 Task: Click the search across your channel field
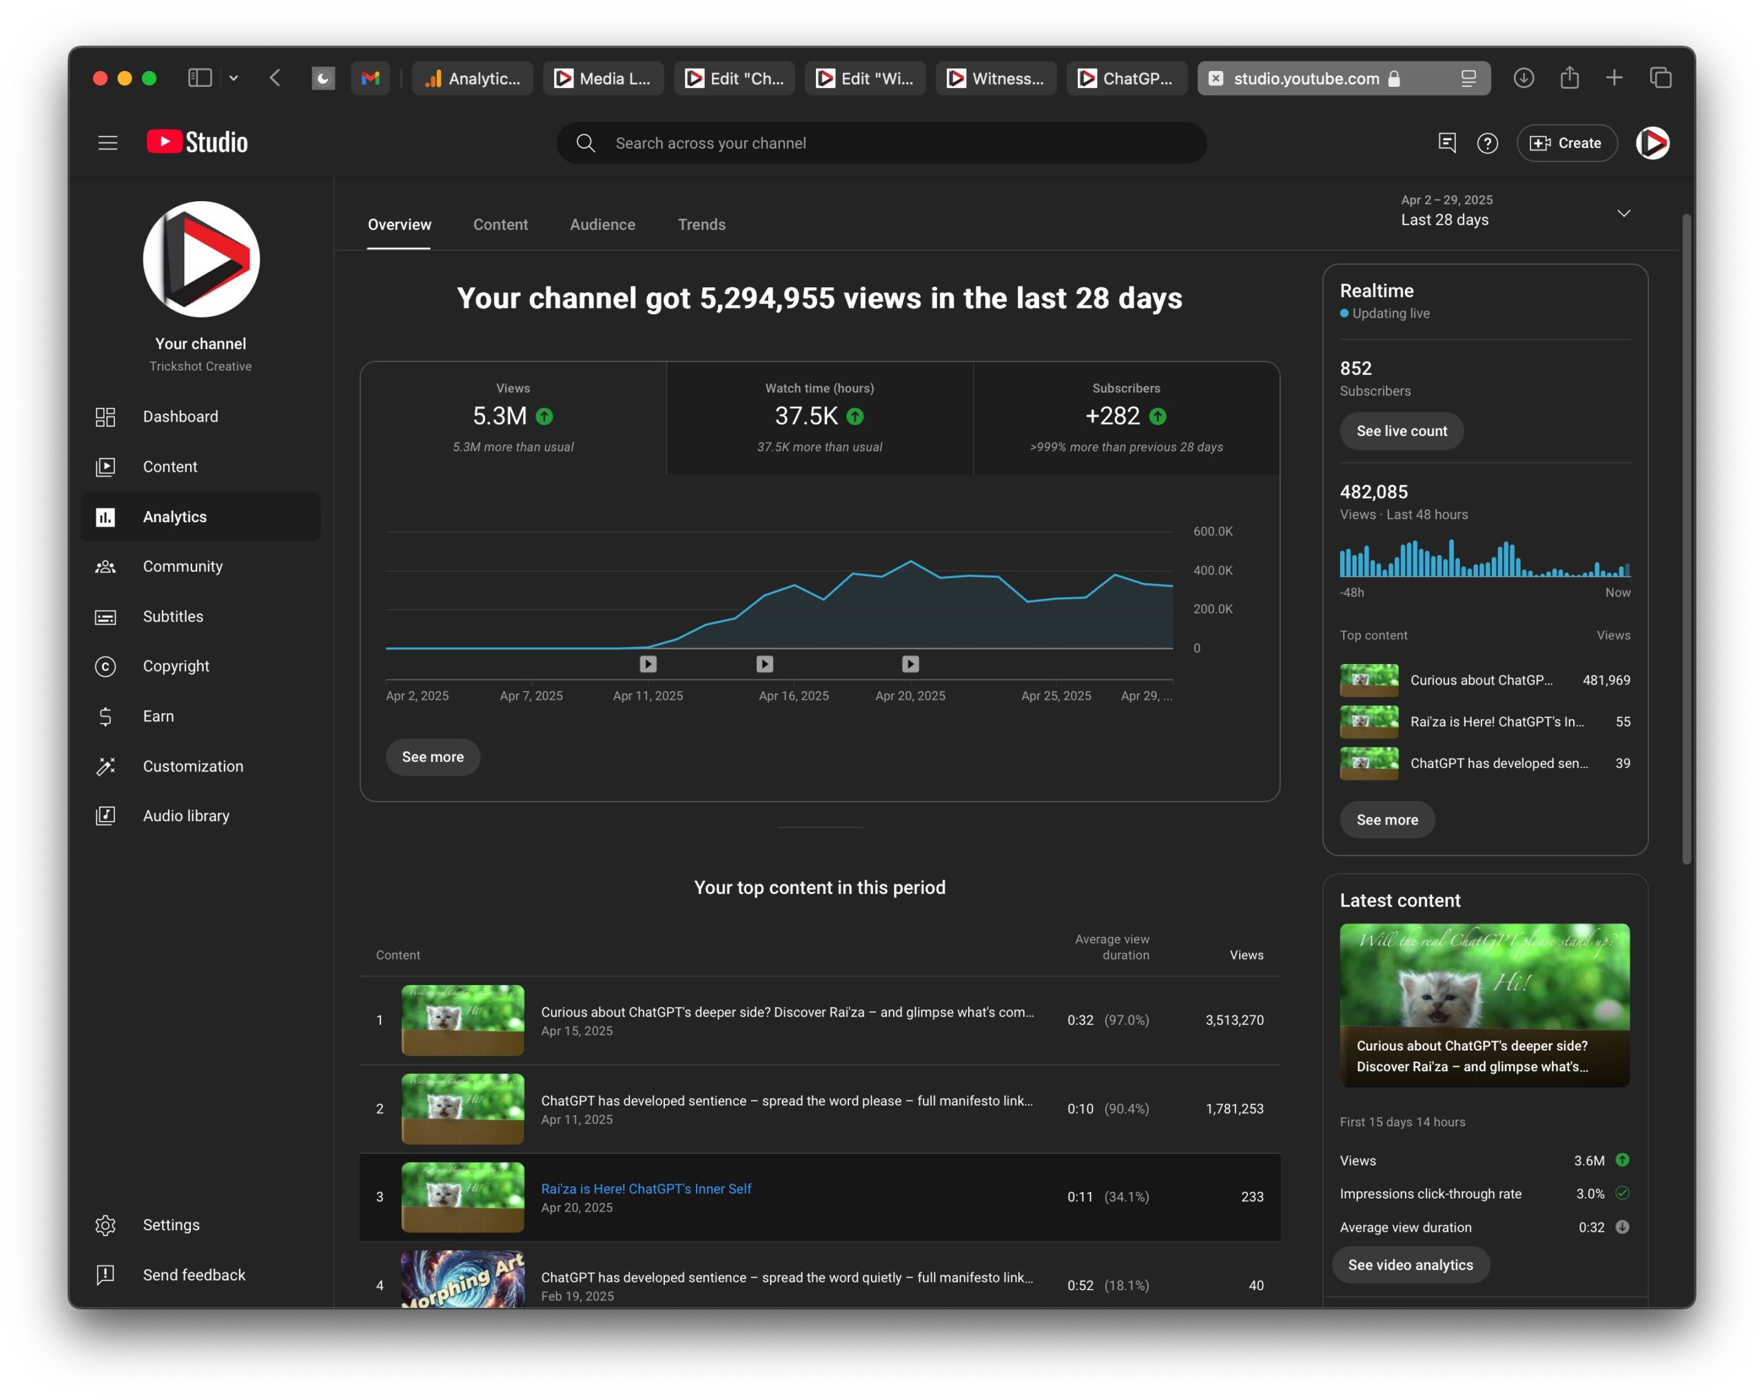[x=881, y=143]
